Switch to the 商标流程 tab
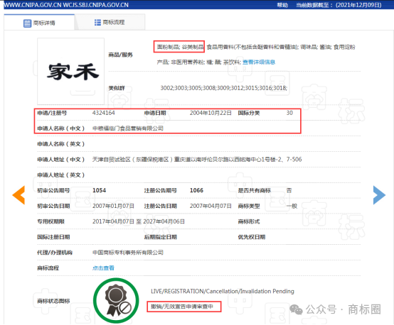 (x=110, y=22)
